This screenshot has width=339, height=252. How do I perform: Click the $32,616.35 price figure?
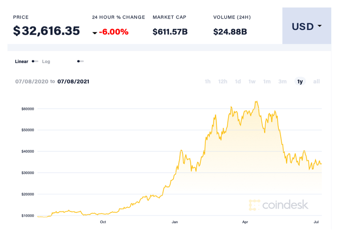[x=46, y=31]
